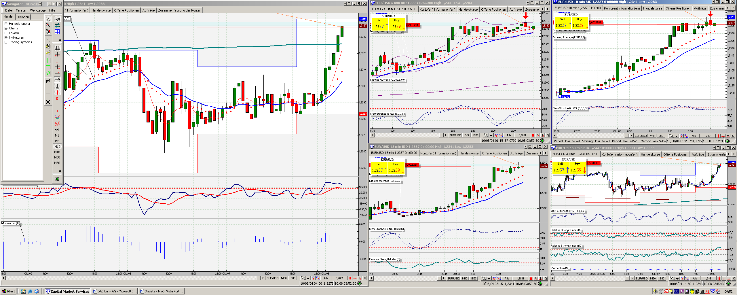Screen dimensions: 737x295
Task: Click the red crosshatch pattern icon
Action: coord(57,124)
